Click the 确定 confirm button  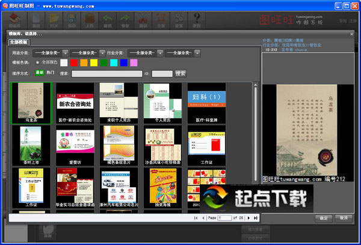[x=323, y=217]
